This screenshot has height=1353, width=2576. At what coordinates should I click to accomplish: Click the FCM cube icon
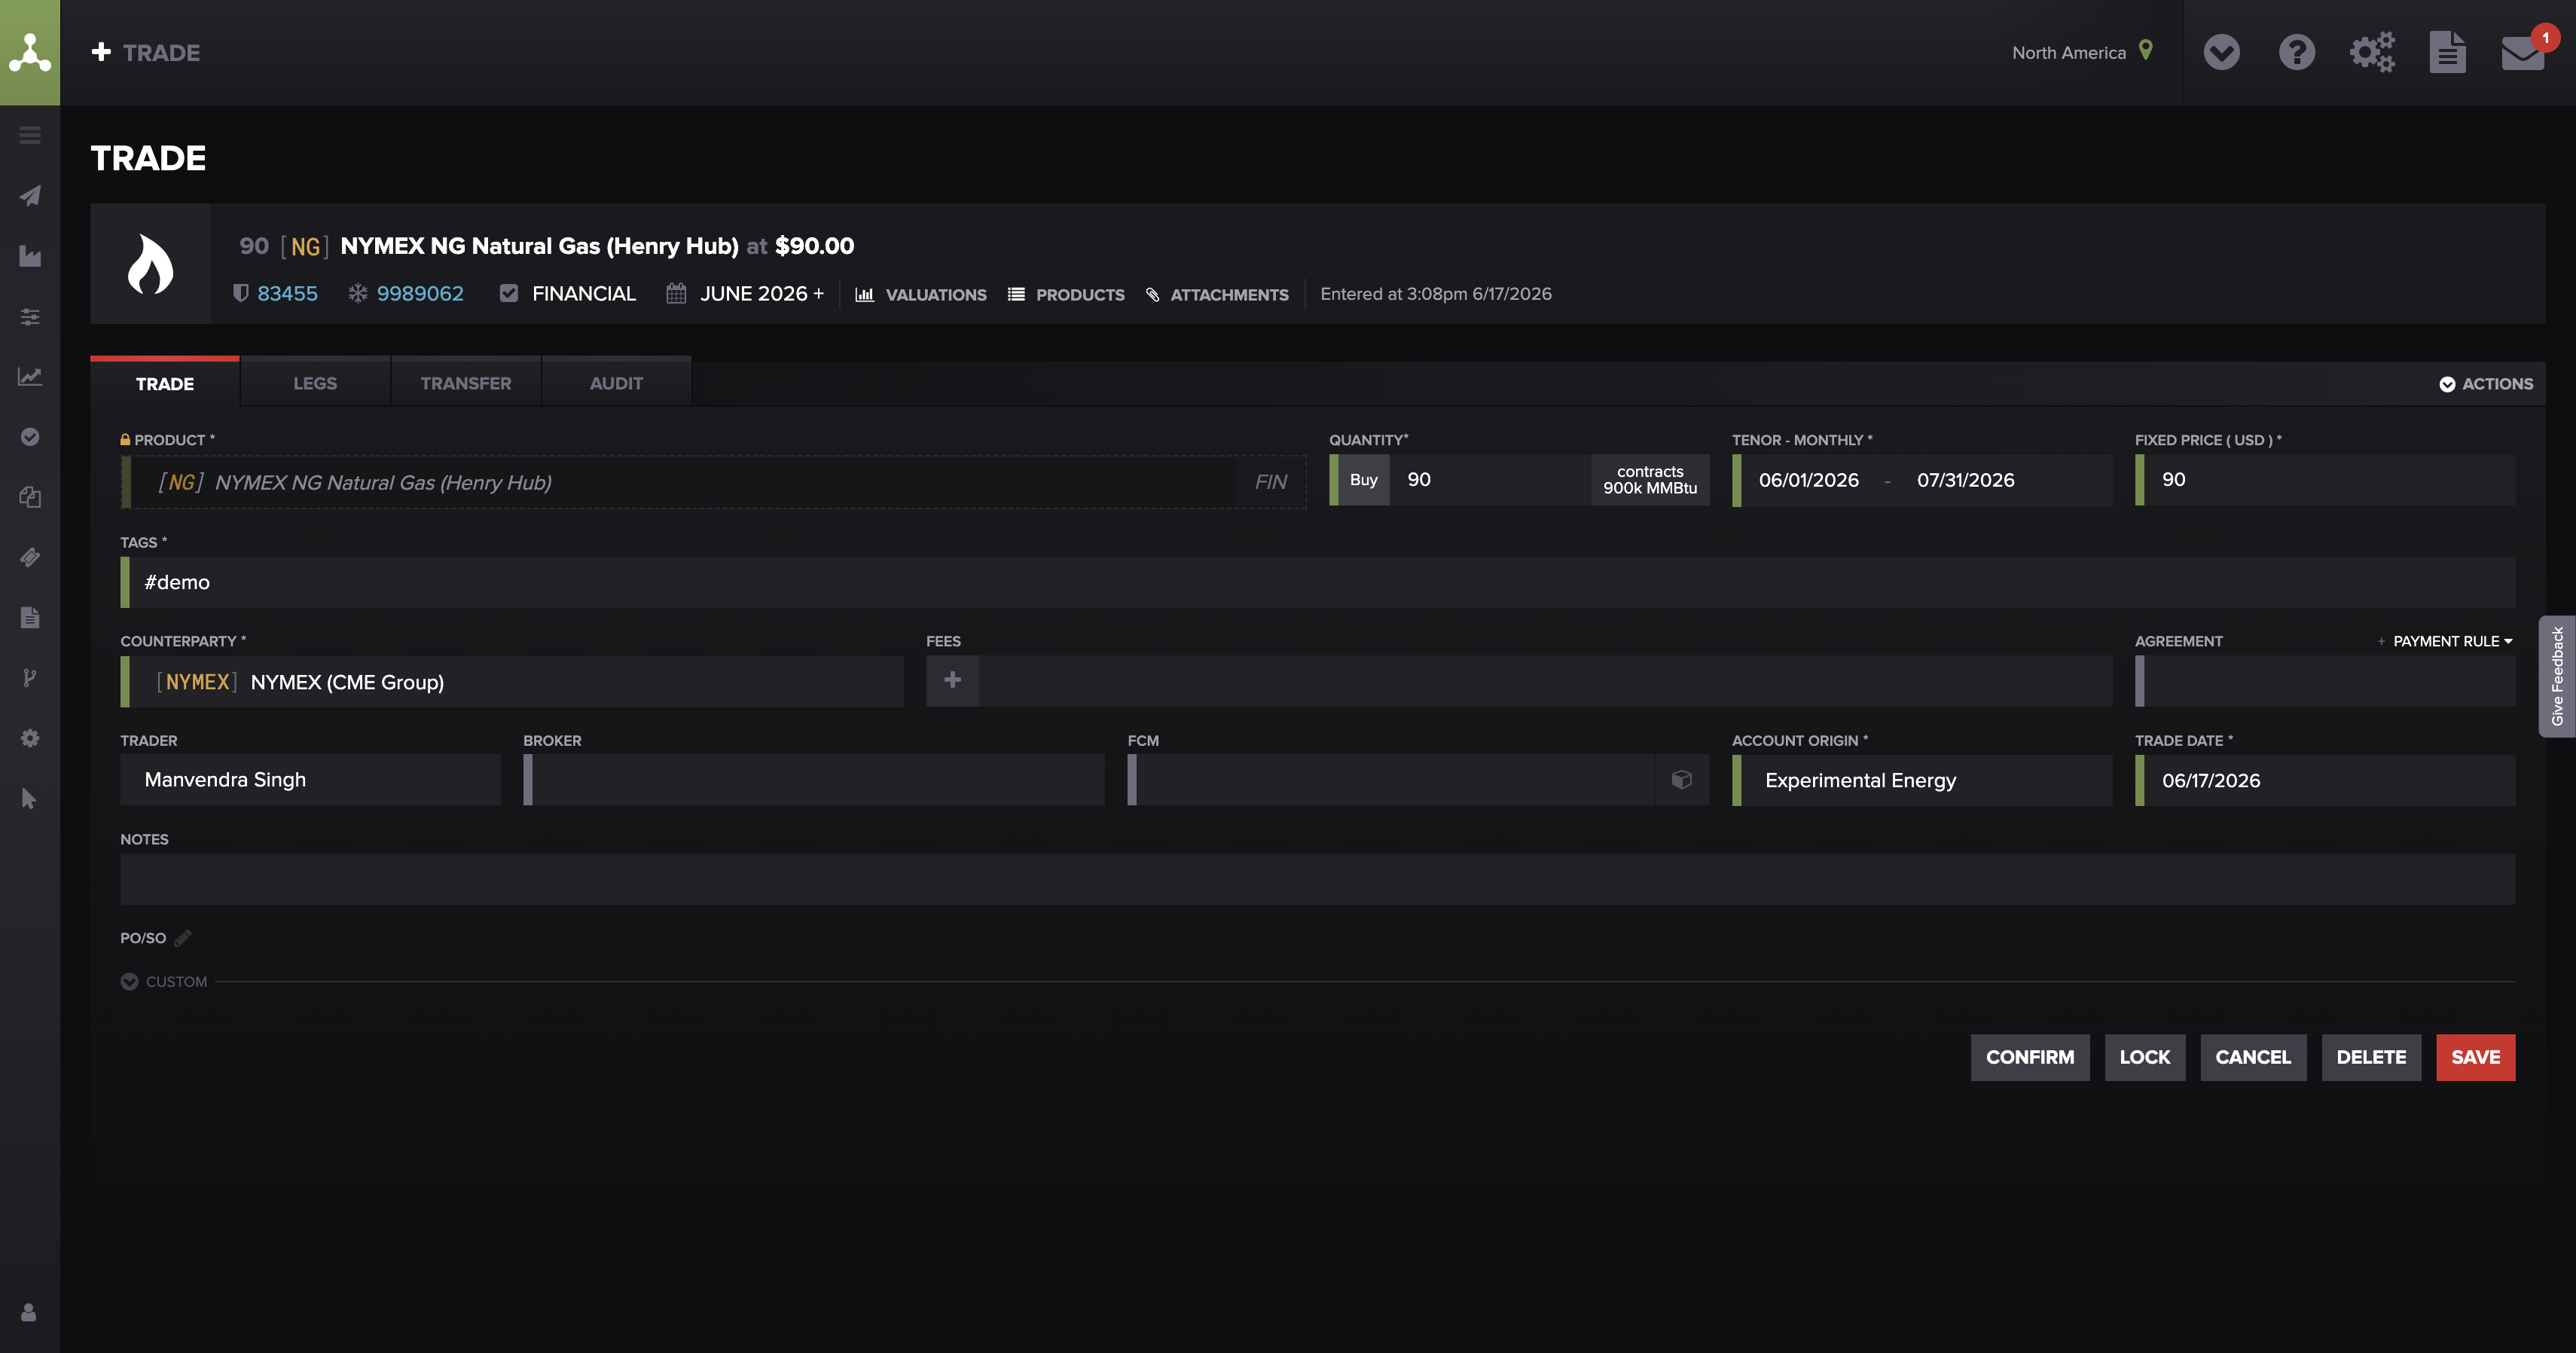click(1682, 779)
